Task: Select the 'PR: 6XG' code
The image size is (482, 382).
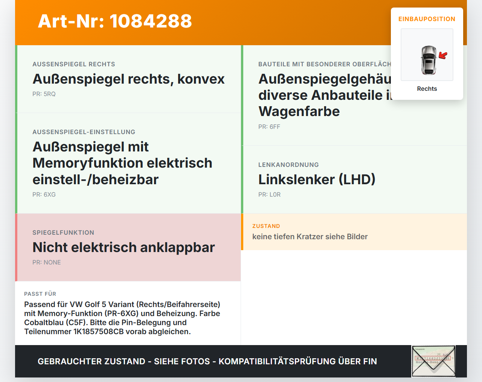Action: click(x=44, y=195)
